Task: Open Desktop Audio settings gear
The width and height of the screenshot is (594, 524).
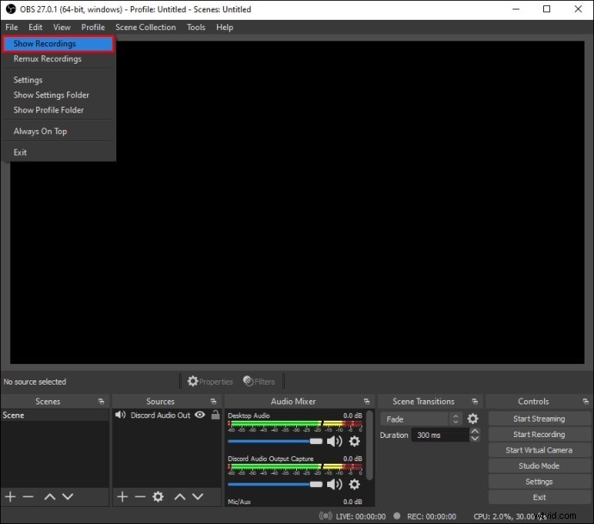Action: pos(355,441)
